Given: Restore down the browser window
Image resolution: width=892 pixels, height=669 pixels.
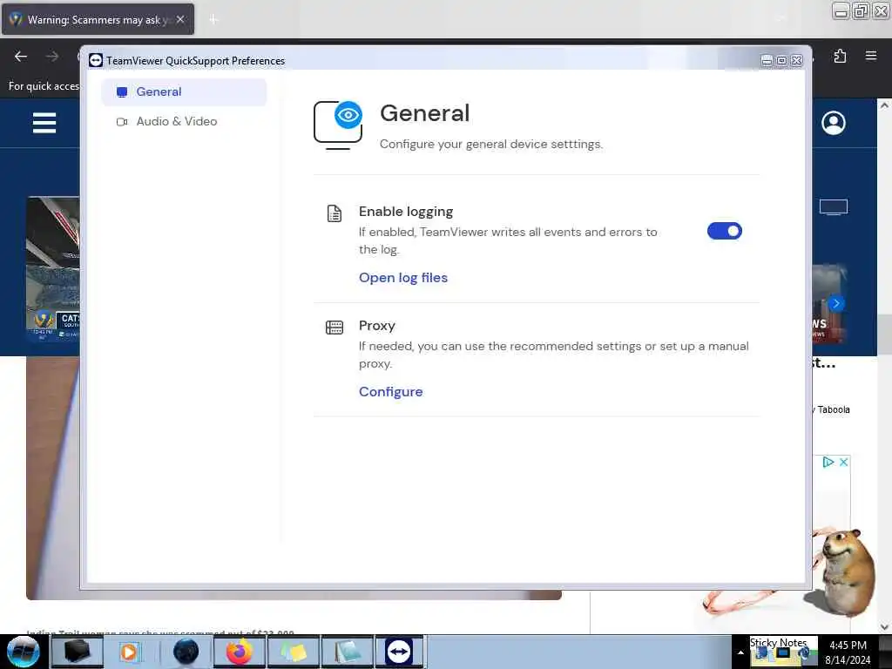Looking at the screenshot, I should point(861,10).
